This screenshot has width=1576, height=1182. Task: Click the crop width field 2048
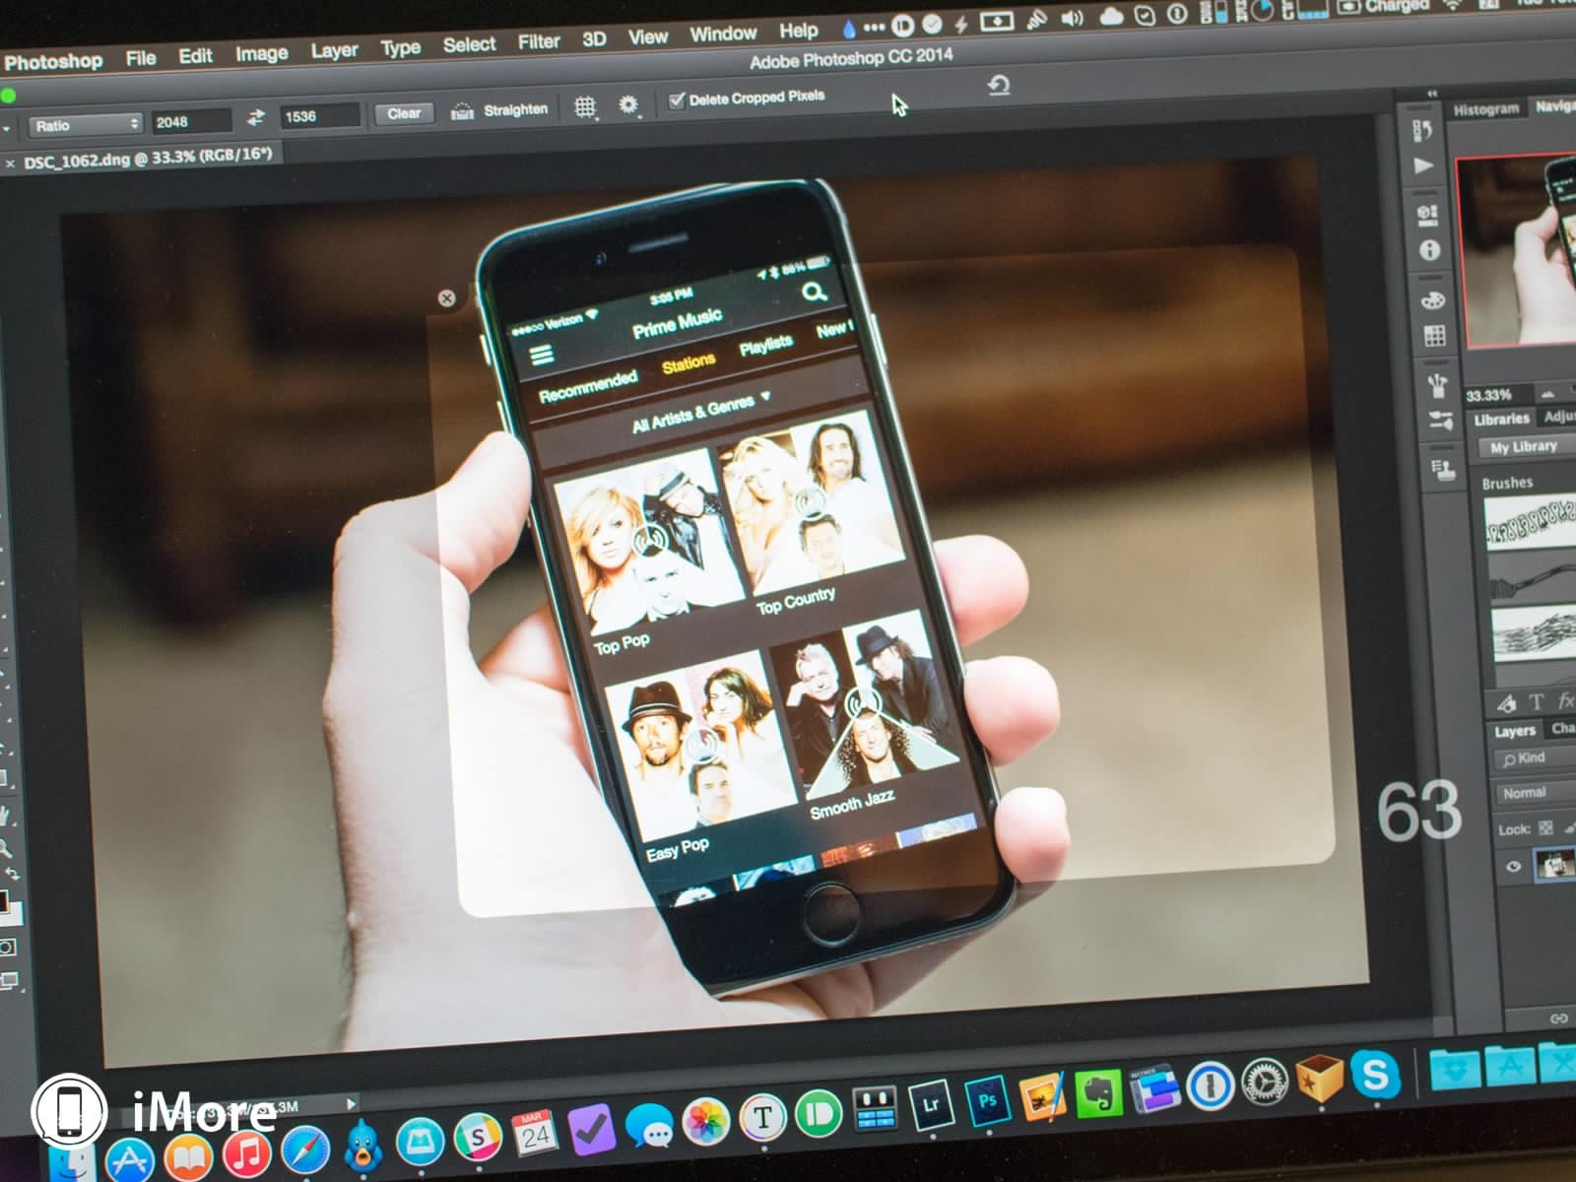click(190, 122)
